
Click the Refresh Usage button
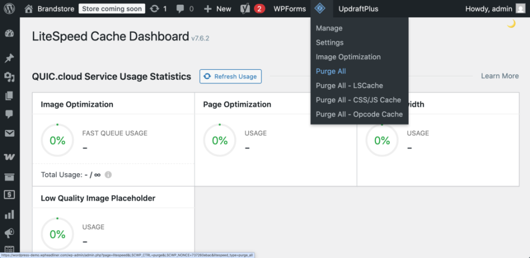[230, 76]
